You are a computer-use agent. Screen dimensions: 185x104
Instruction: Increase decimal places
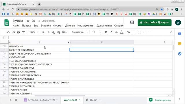pyautogui.click(x=58, y=32)
